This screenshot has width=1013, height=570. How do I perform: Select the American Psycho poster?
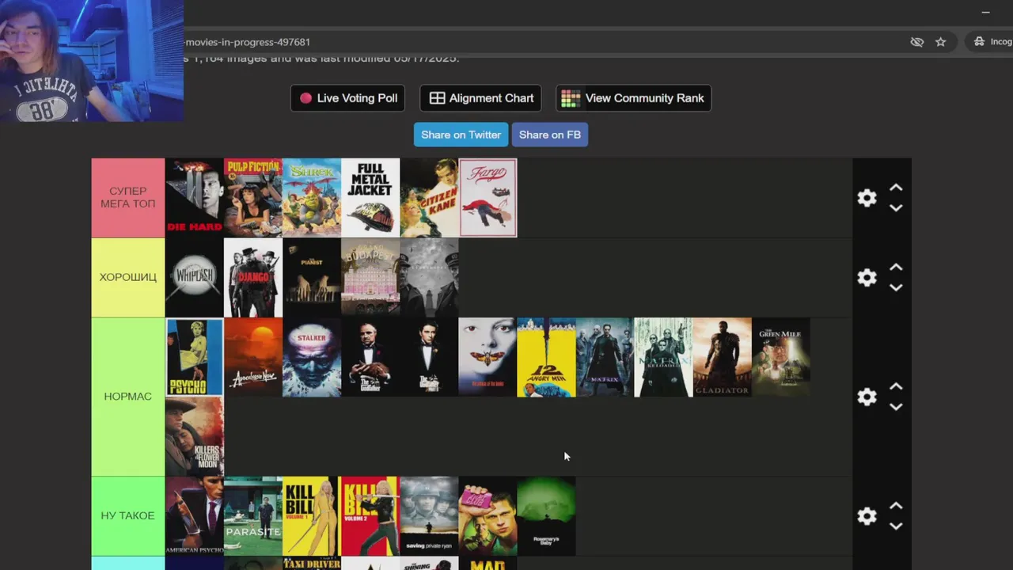click(195, 516)
